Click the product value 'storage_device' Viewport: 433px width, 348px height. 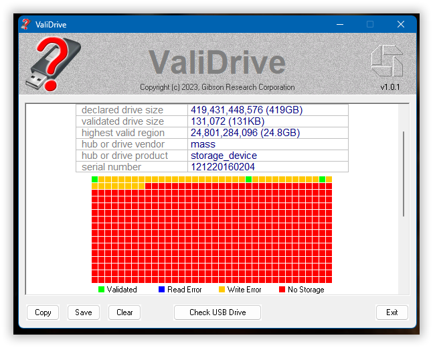click(x=224, y=156)
